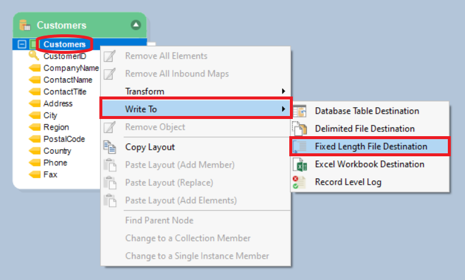Screen dimensions: 465x280
Task: Click the Record Level Log icon
Action: point(299,182)
